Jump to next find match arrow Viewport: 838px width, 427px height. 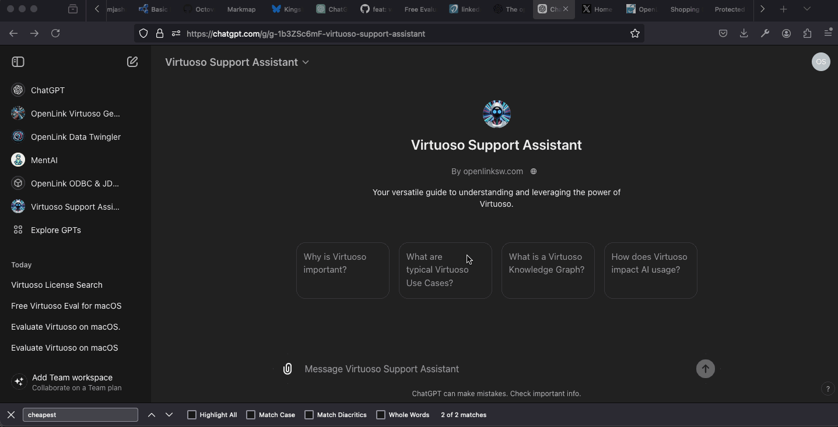pos(169,415)
